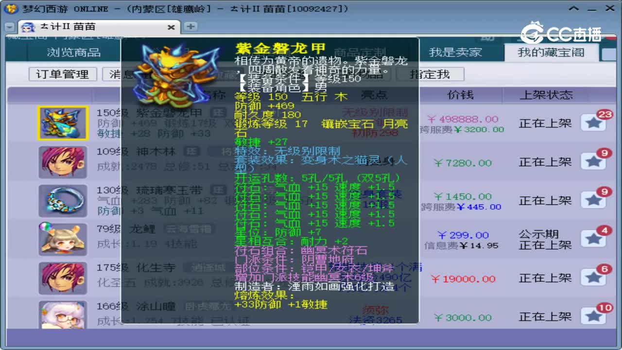Click the favicon on the 去计II 苗苗 tab
This screenshot has height=350, width=622.
click(28, 27)
